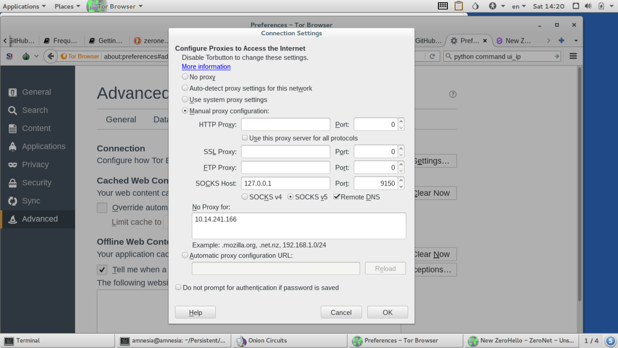This screenshot has width=618, height=348.
Task: Select Use system proxy settings option
Action: [x=185, y=99]
